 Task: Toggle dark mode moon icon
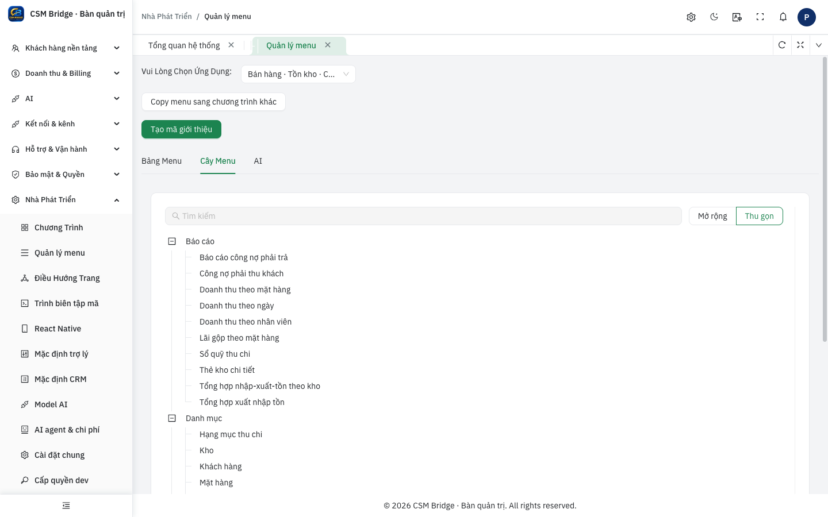714,17
